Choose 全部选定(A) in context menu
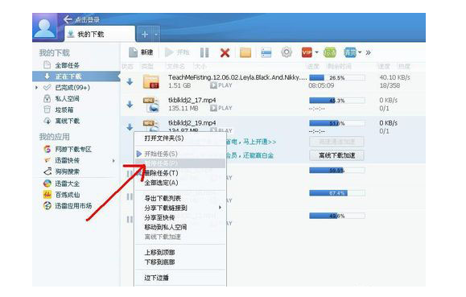 click(x=179, y=183)
